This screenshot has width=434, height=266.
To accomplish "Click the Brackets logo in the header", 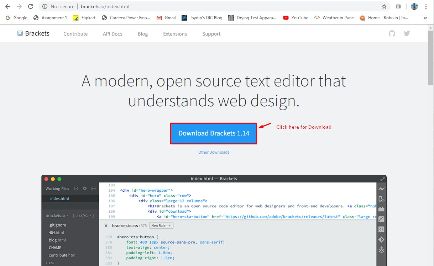I will coord(33,33).
